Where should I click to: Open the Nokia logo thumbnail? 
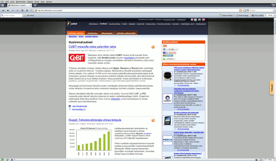tap(168, 140)
